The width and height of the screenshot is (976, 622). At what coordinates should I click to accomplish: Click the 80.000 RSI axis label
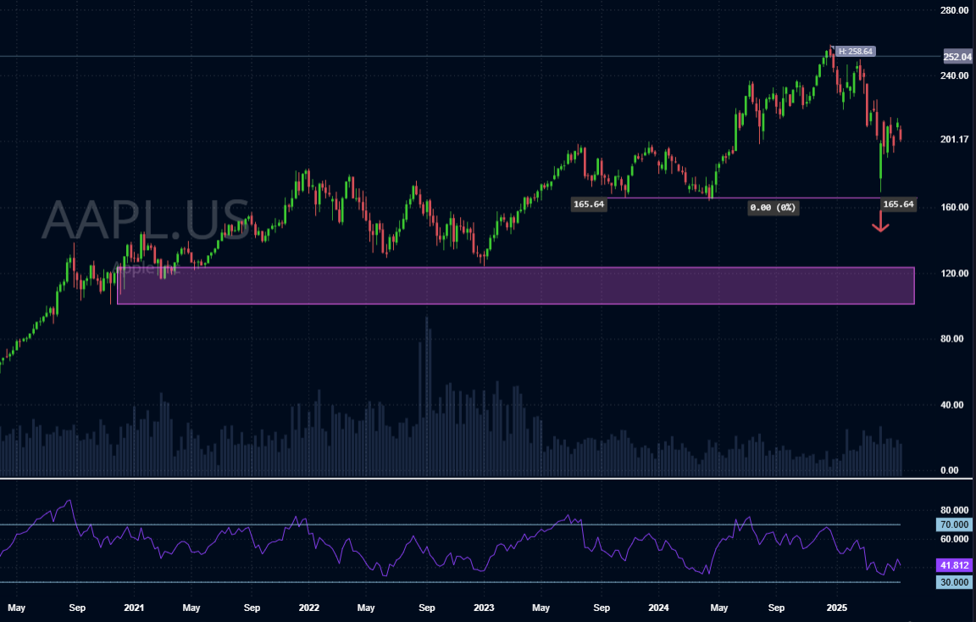tap(954, 510)
